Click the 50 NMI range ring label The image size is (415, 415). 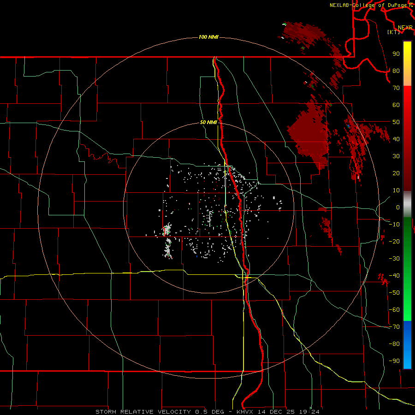pos(208,122)
